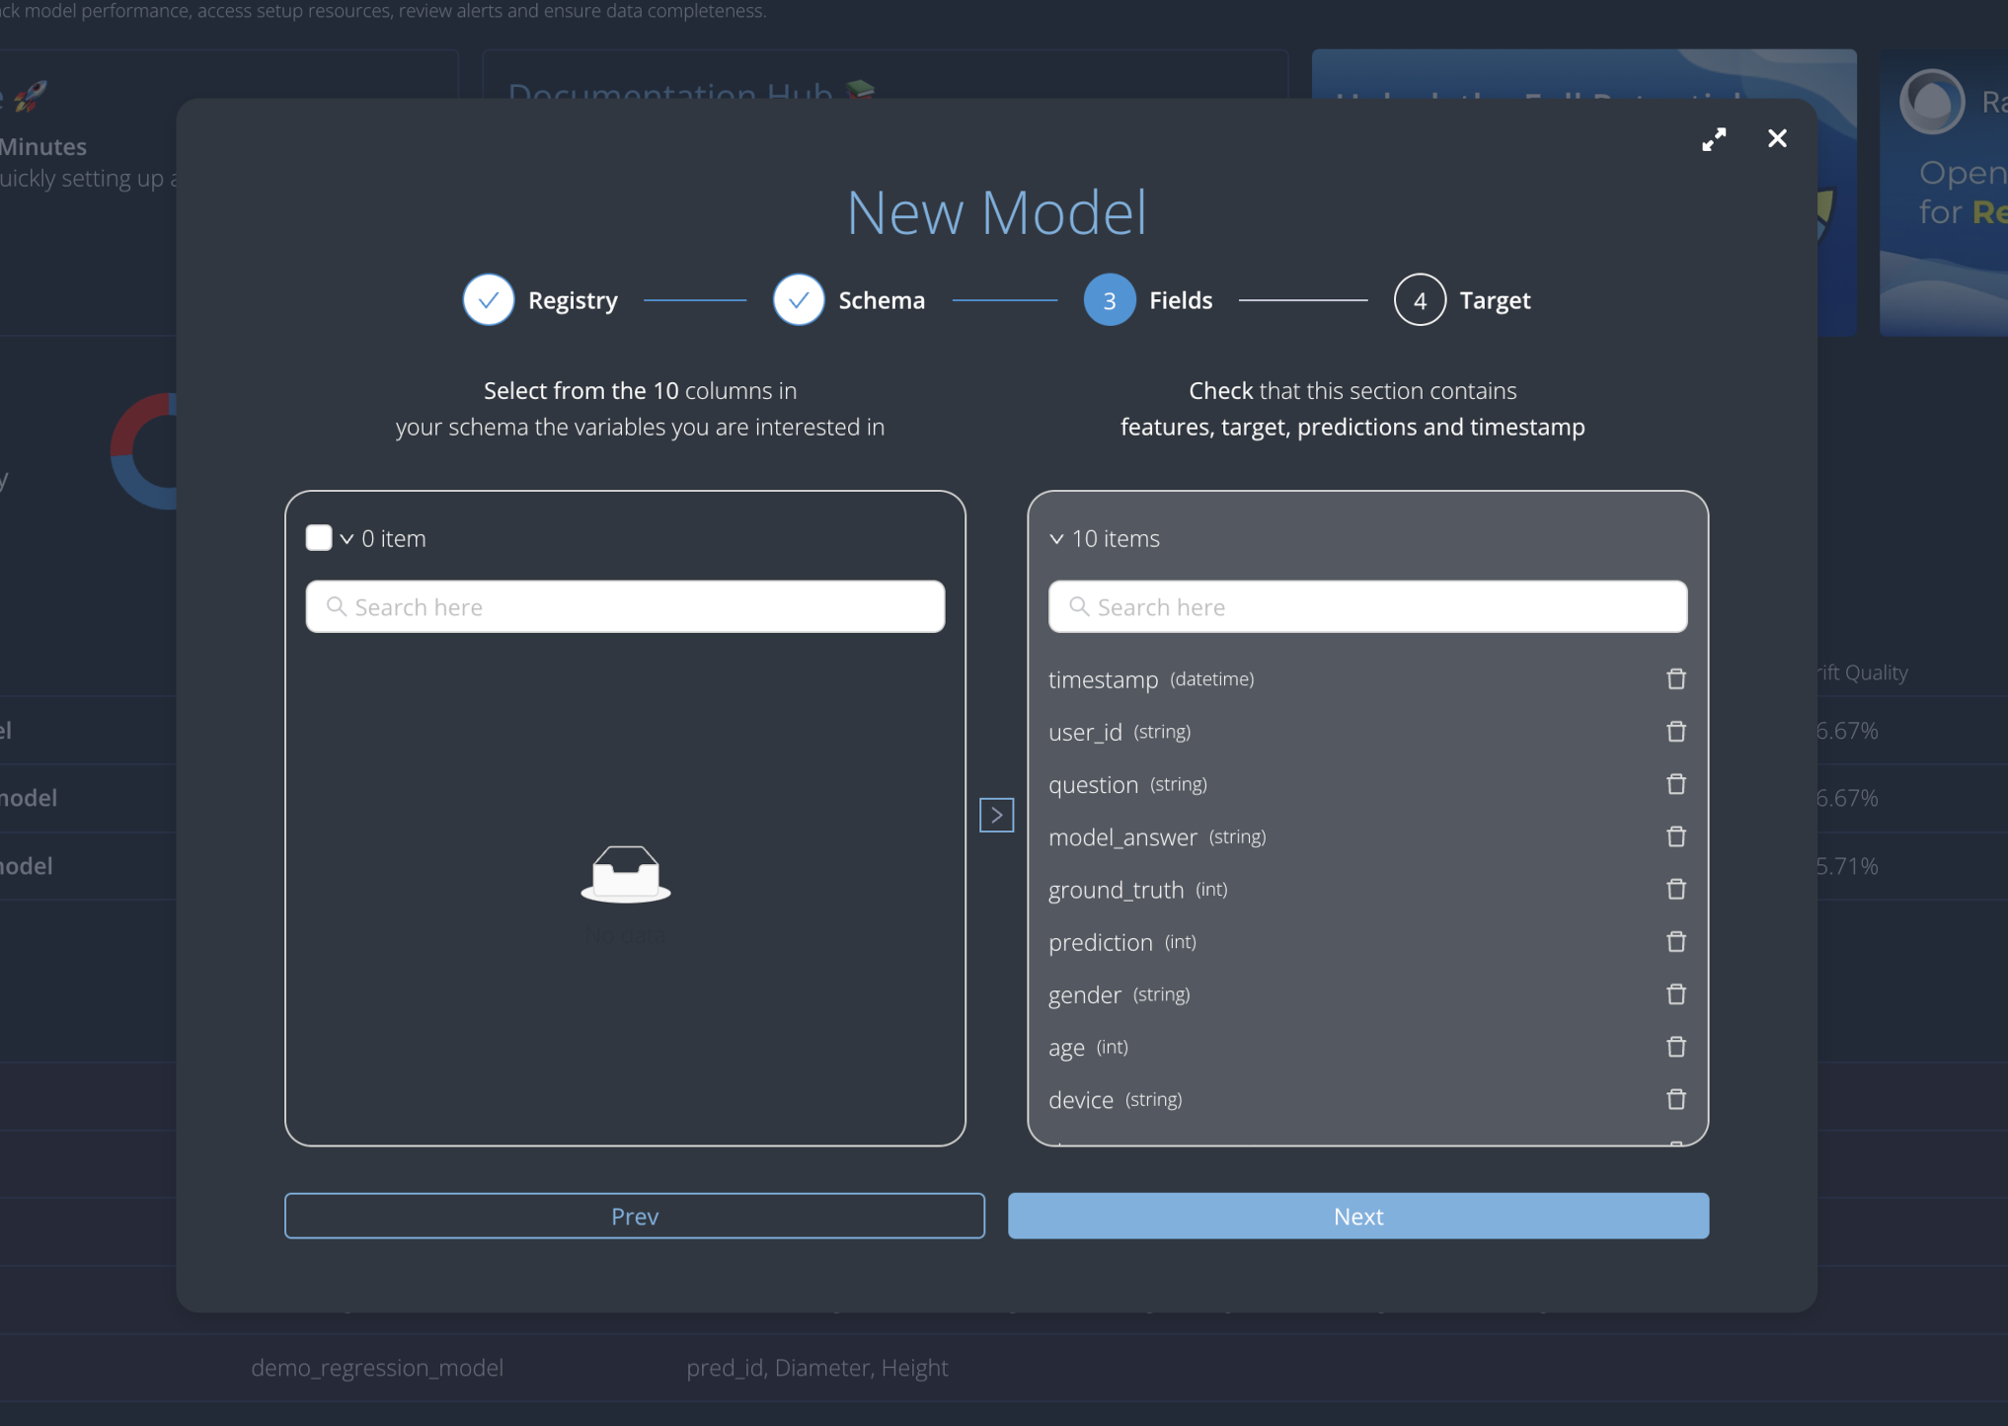Click the arrow transfer icon between panels
2008x1426 pixels.
pos(996,815)
